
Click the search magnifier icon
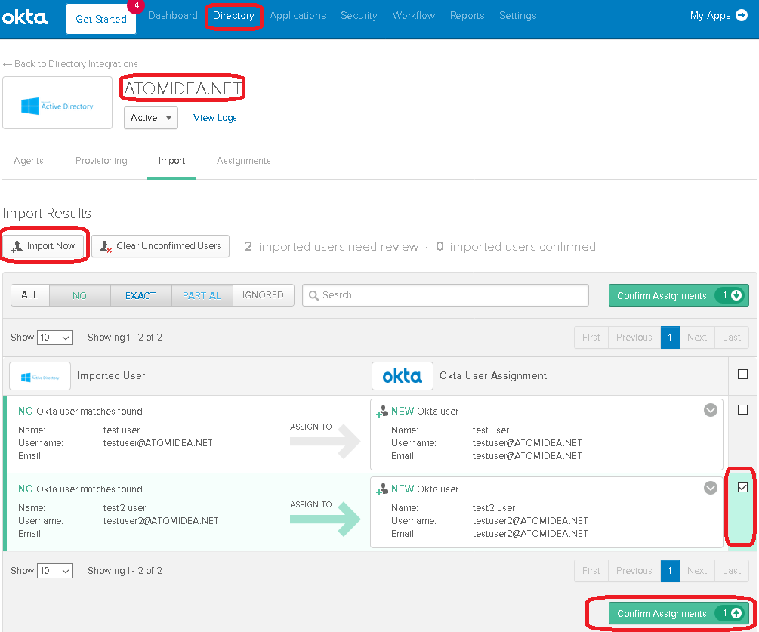[313, 295]
